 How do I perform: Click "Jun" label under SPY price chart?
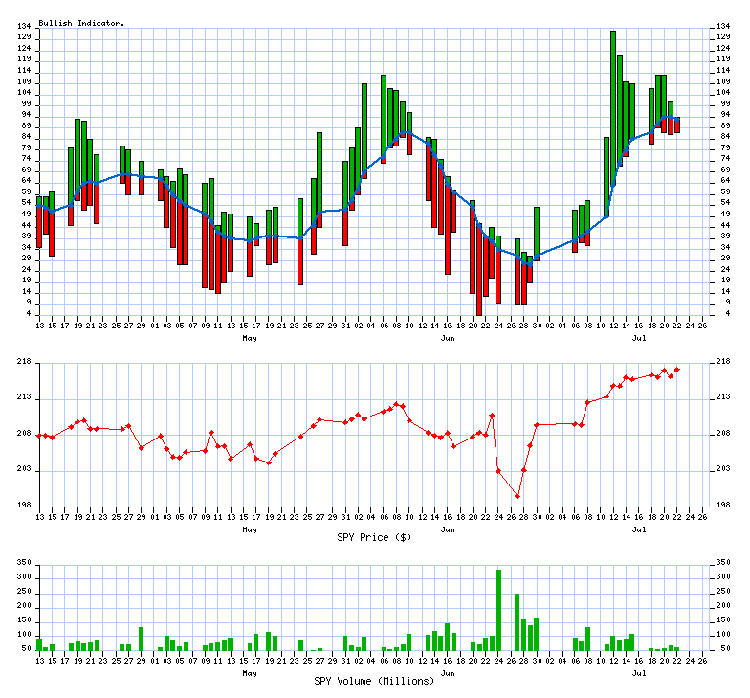tap(447, 529)
